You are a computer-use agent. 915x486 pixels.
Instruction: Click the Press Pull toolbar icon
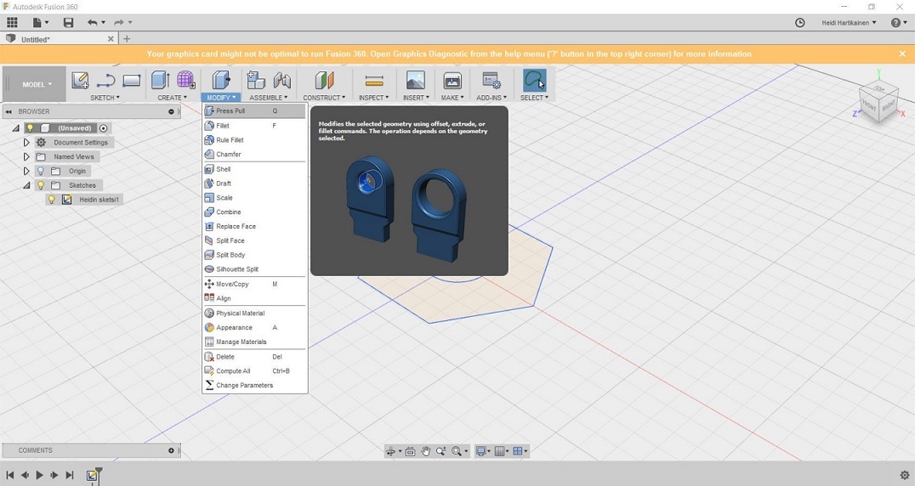click(220, 80)
